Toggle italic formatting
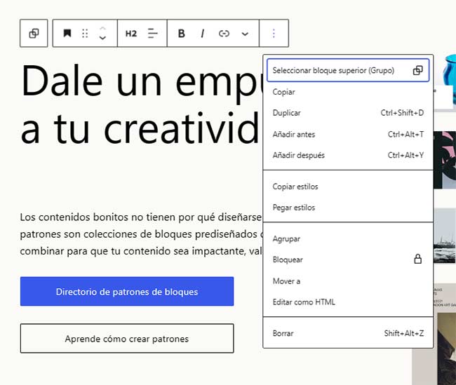Image resolution: width=456 pixels, height=385 pixels. 203,34
